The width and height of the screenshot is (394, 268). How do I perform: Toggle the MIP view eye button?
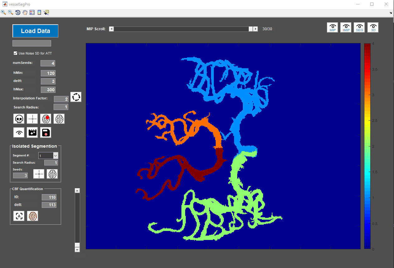pos(333,28)
